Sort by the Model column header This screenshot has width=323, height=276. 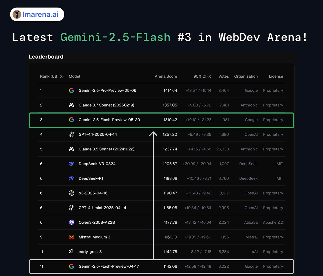click(75, 77)
